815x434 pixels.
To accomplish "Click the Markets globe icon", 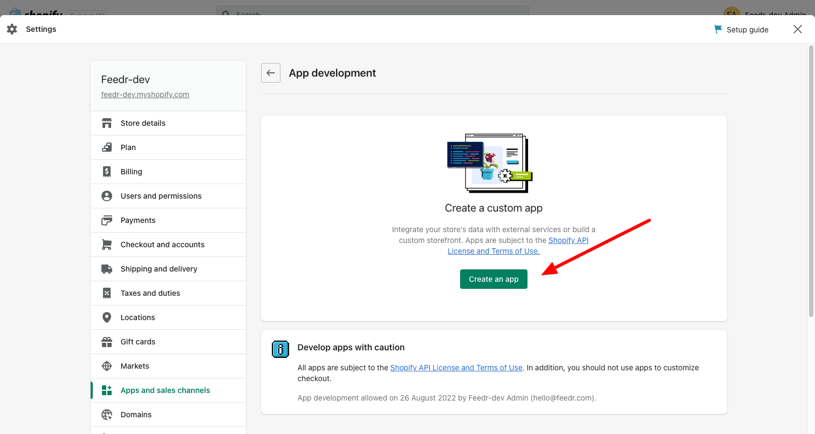I will click(x=107, y=366).
